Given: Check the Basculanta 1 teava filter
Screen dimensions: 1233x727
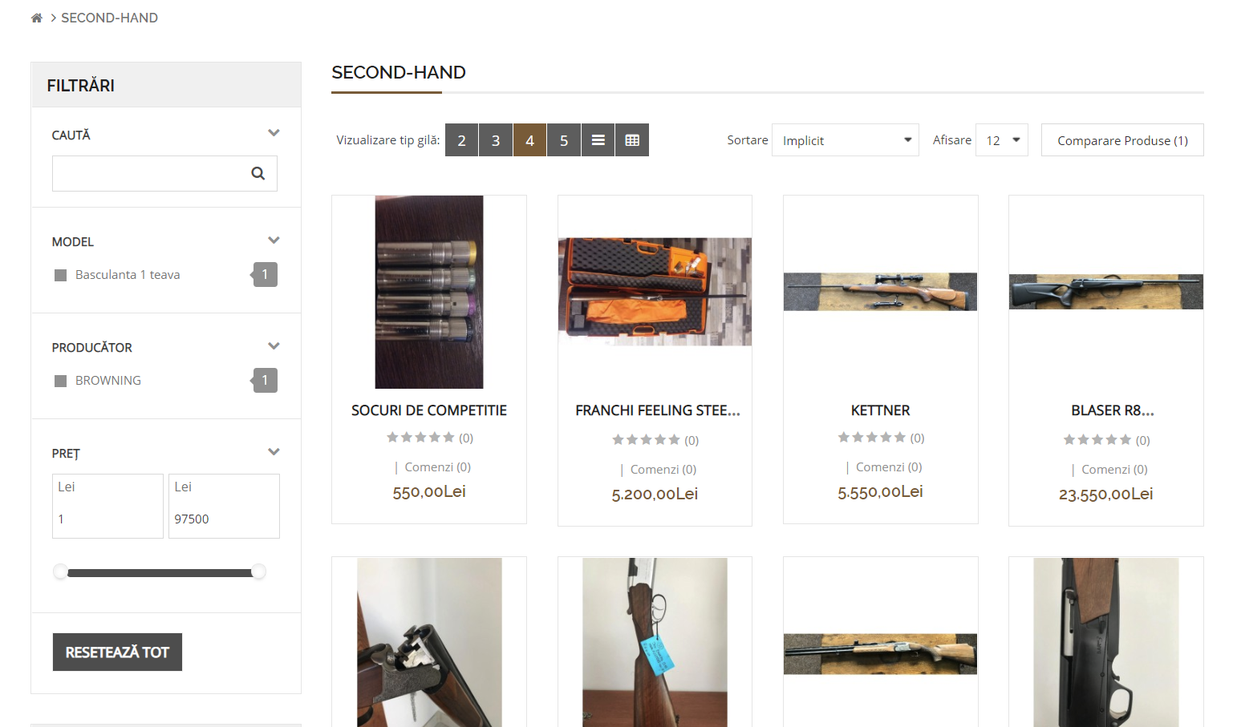Looking at the screenshot, I should [x=61, y=275].
